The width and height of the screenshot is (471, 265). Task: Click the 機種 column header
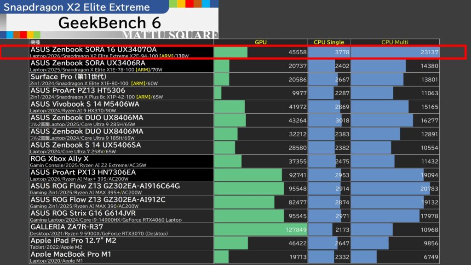click(35, 42)
